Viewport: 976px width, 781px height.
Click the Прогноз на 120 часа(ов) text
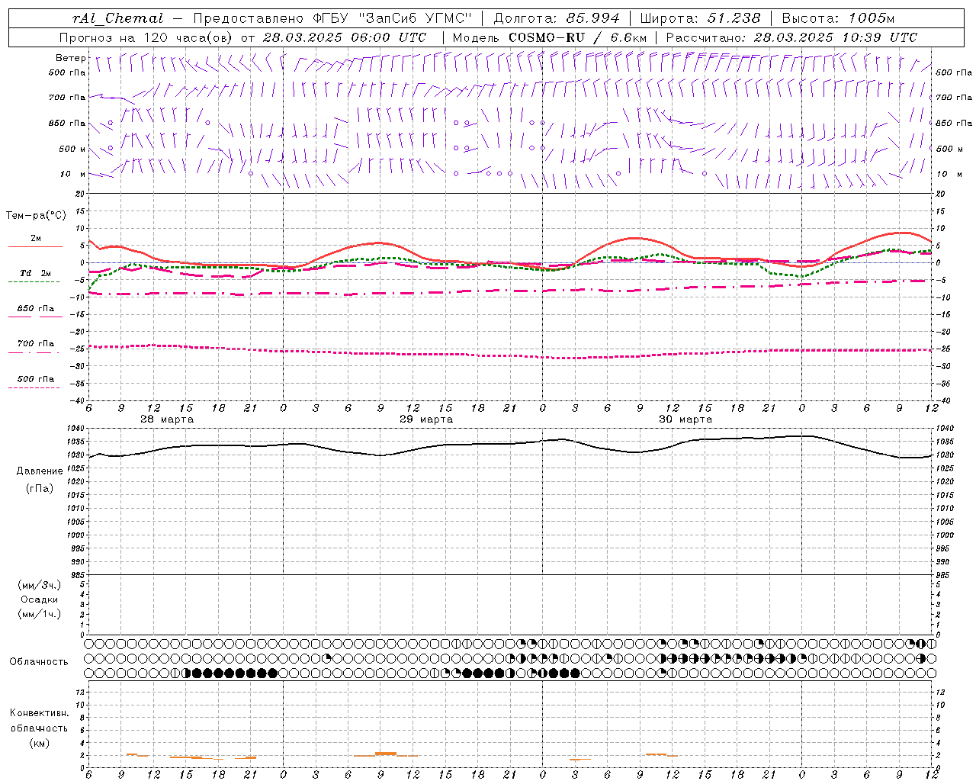[x=146, y=37]
